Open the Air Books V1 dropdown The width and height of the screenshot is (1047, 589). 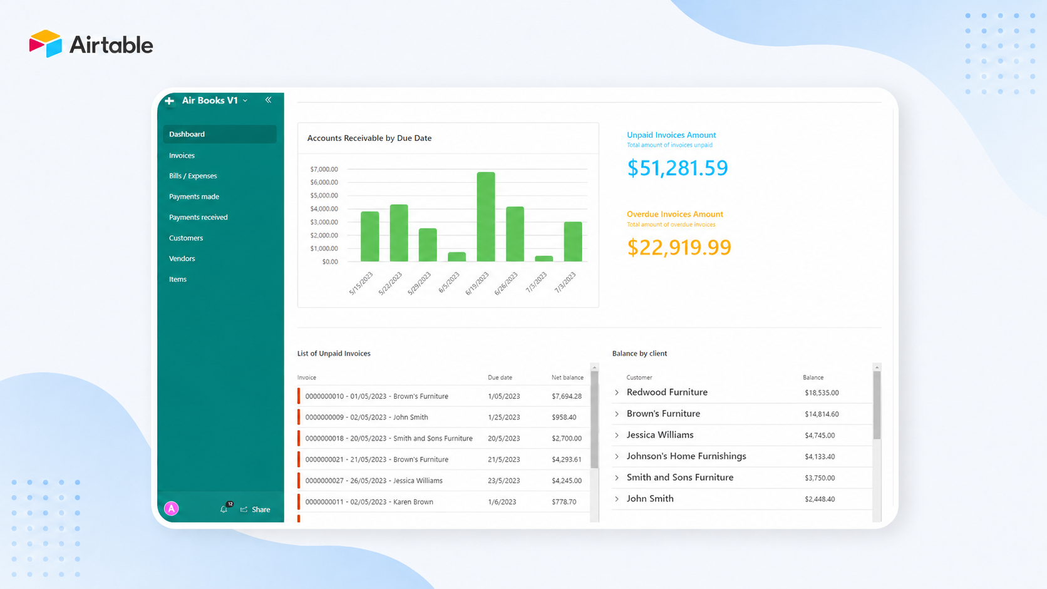pos(245,100)
